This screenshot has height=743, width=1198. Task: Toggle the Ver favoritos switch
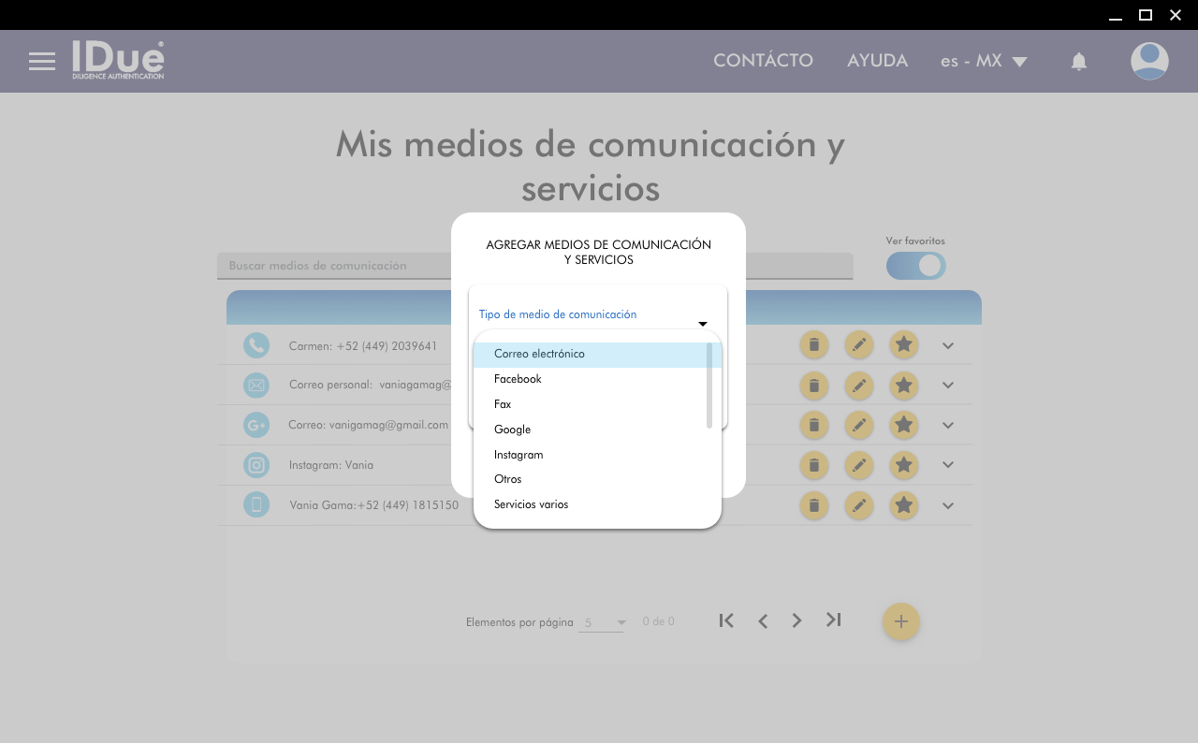tap(915, 266)
